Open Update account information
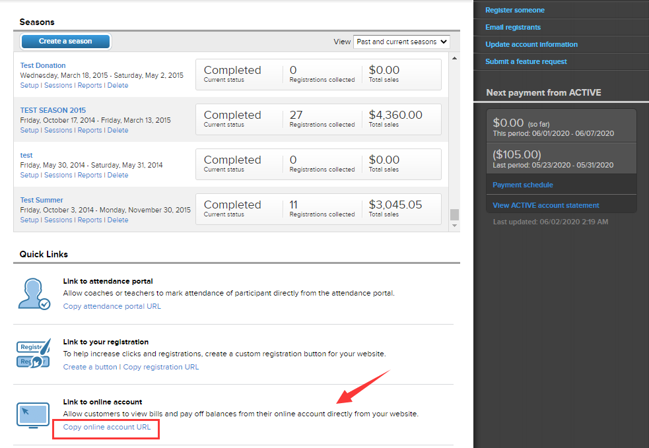 point(531,45)
